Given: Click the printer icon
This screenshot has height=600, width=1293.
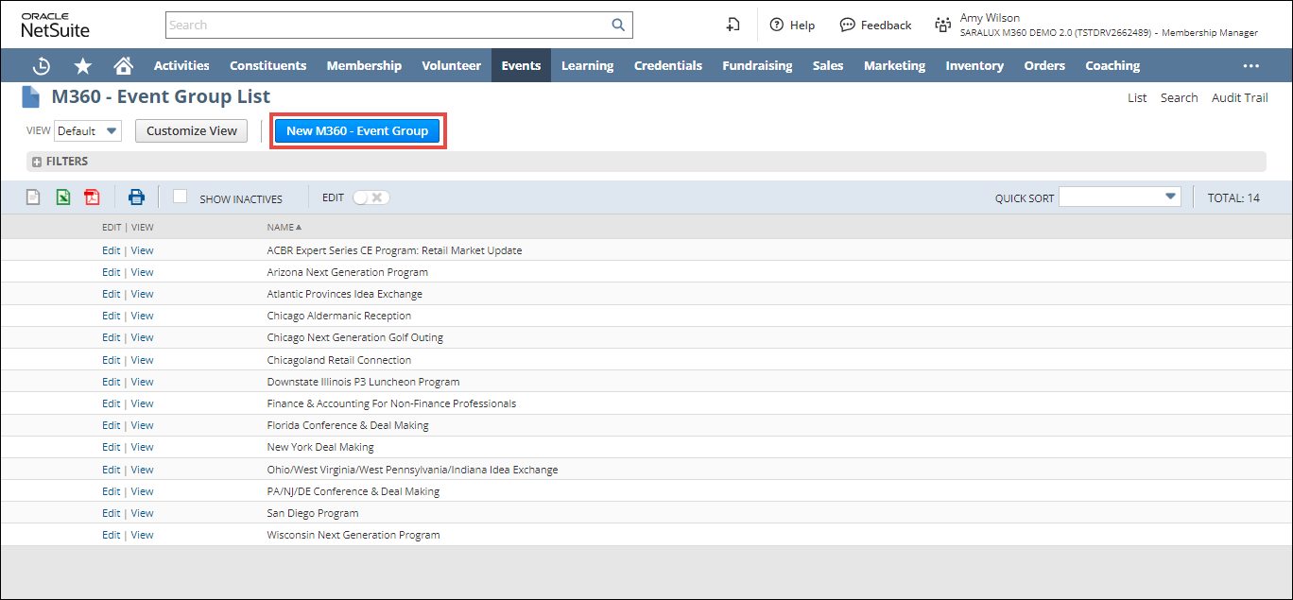Looking at the screenshot, I should click(136, 197).
